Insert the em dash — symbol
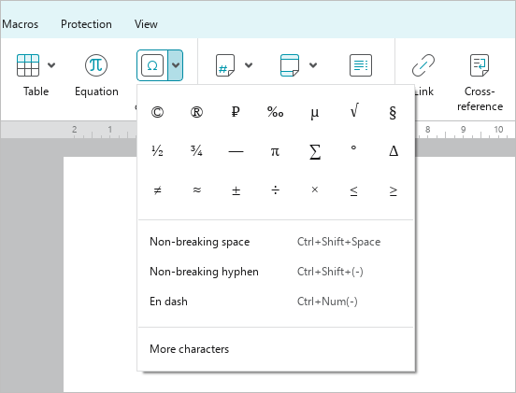 tap(236, 152)
